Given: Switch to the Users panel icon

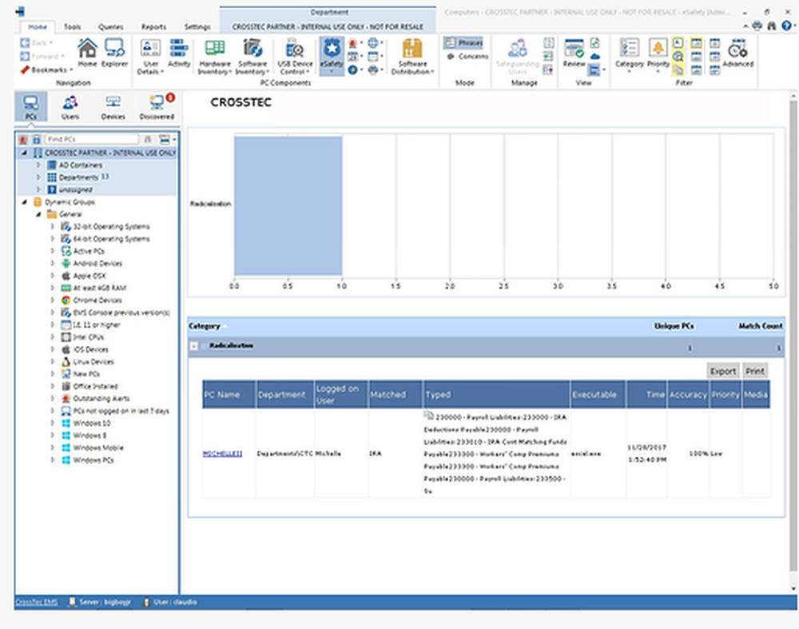Looking at the screenshot, I should (70, 107).
